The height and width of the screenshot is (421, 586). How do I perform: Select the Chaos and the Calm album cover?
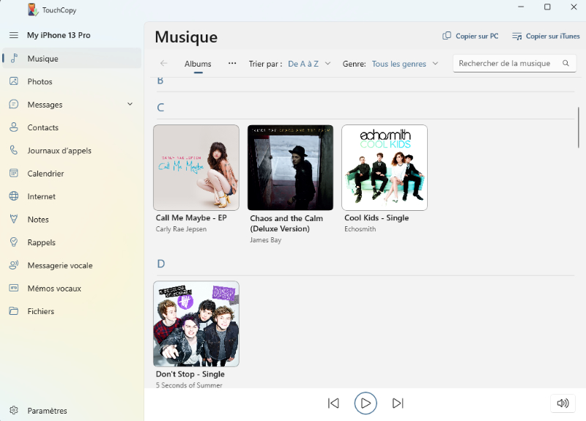point(290,168)
